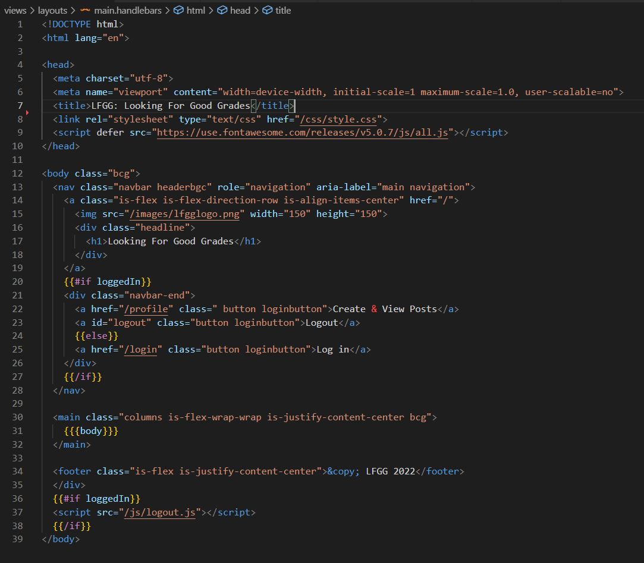Click the '<!DOCTYPE html>' text on line 1
Screen dimensions: 644x563
83,24
